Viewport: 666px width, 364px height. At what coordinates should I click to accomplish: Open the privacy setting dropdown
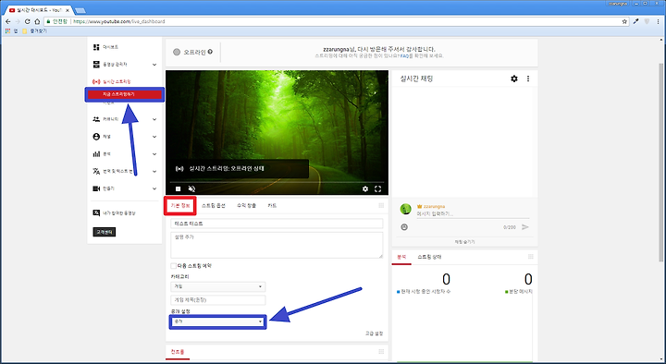click(x=218, y=322)
